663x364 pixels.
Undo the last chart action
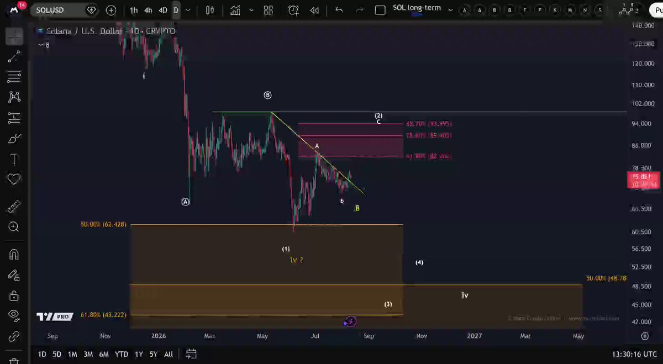pos(339,10)
